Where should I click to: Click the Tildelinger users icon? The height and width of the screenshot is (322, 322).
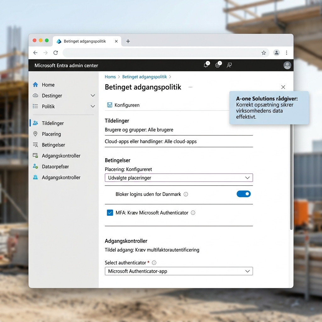click(x=35, y=123)
